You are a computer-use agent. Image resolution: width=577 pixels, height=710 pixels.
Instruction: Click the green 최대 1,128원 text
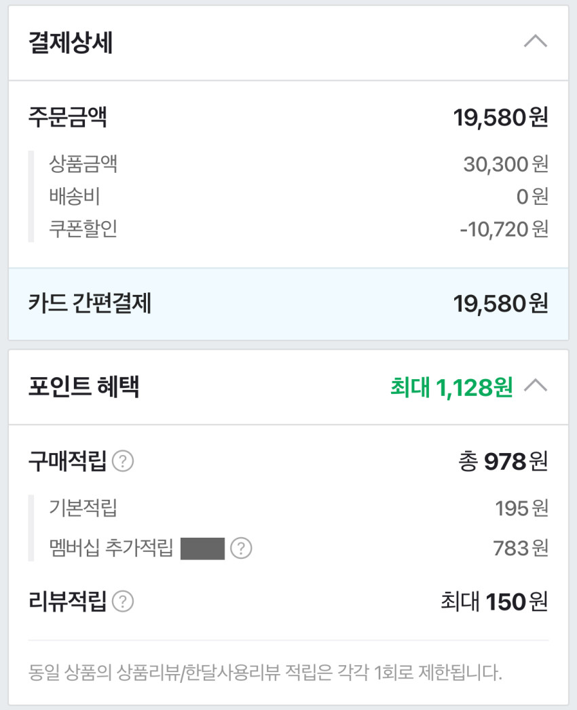click(x=451, y=387)
